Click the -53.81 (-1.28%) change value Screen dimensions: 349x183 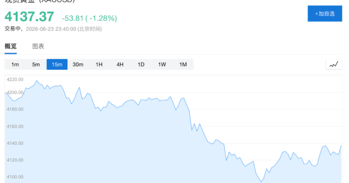coord(89,18)
